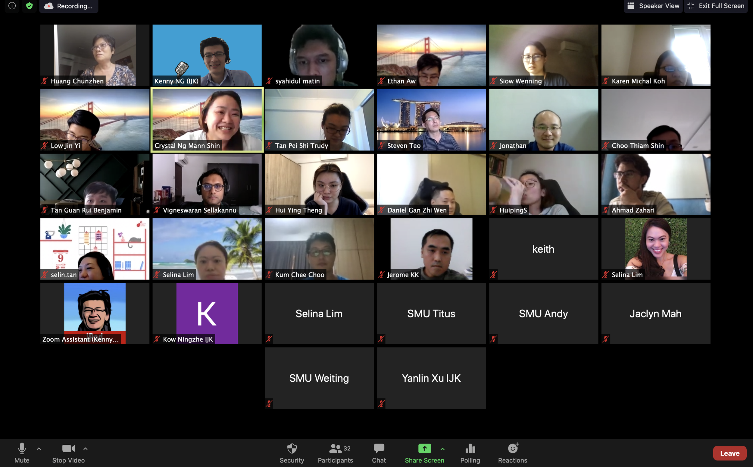Open the Reactions menu
The image size is (753, 467).
[512, 453]
